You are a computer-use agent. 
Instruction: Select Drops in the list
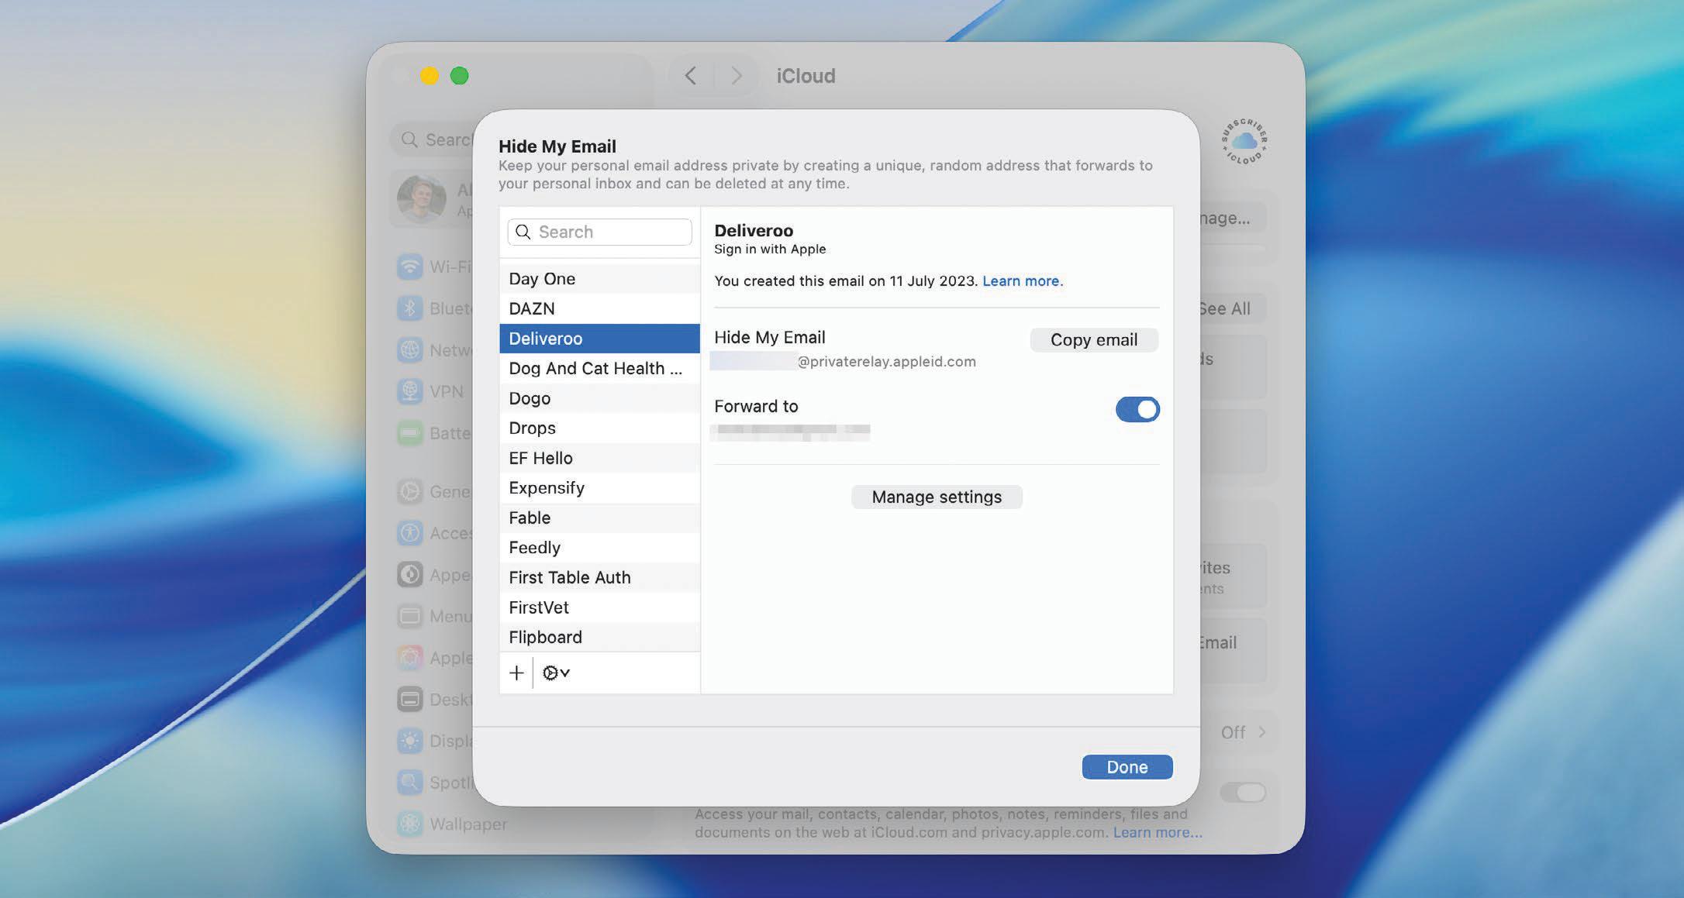click(599, 428)
